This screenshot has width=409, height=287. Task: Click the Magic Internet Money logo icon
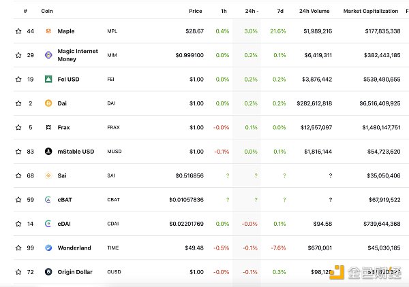point(48,55)
